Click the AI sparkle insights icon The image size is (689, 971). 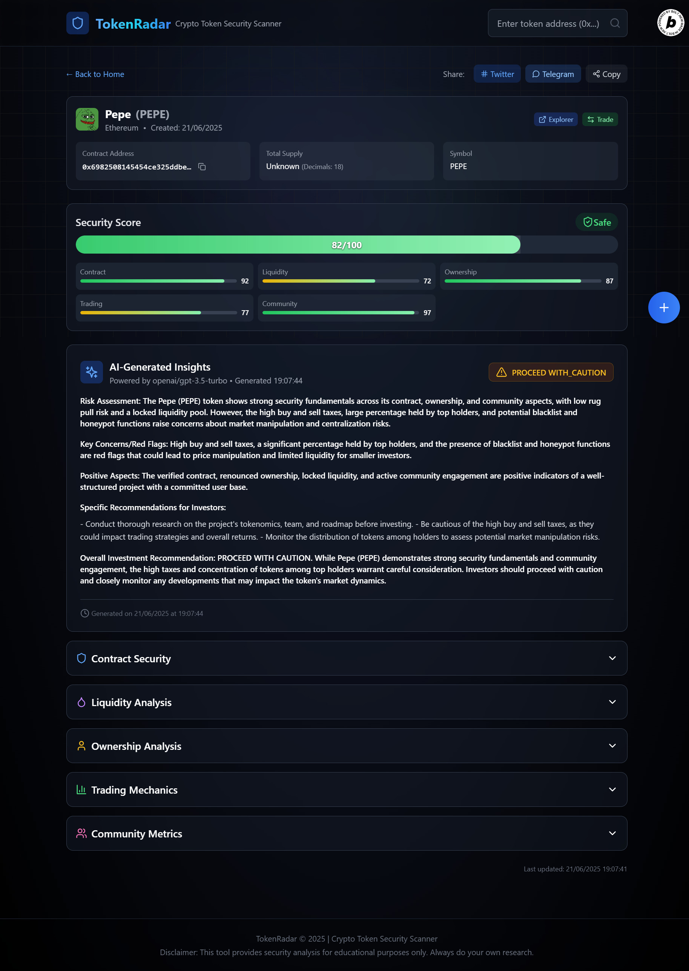pos(92,372)
